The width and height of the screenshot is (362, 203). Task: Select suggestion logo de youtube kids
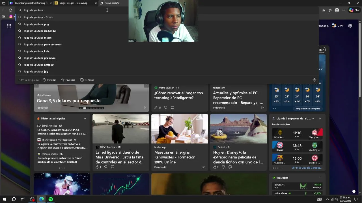167,51
